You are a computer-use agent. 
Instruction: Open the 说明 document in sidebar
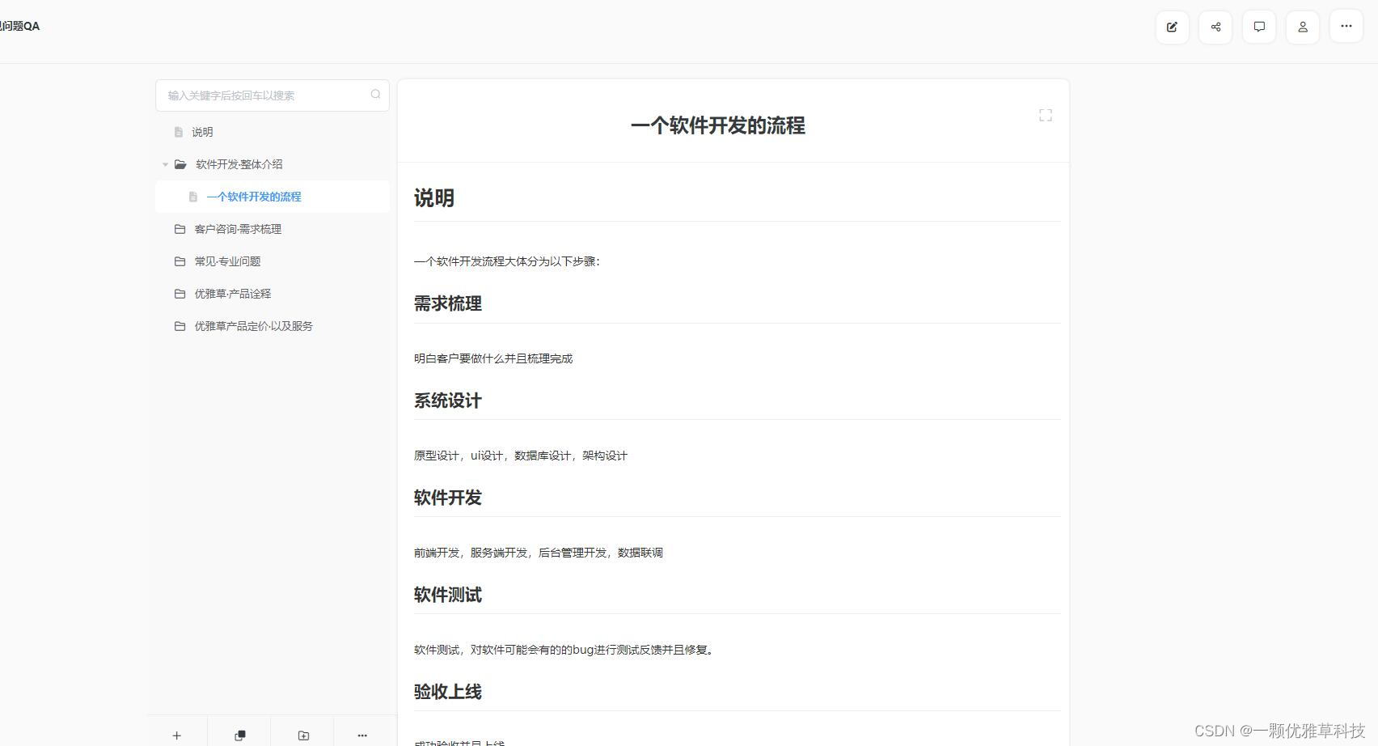202,132
